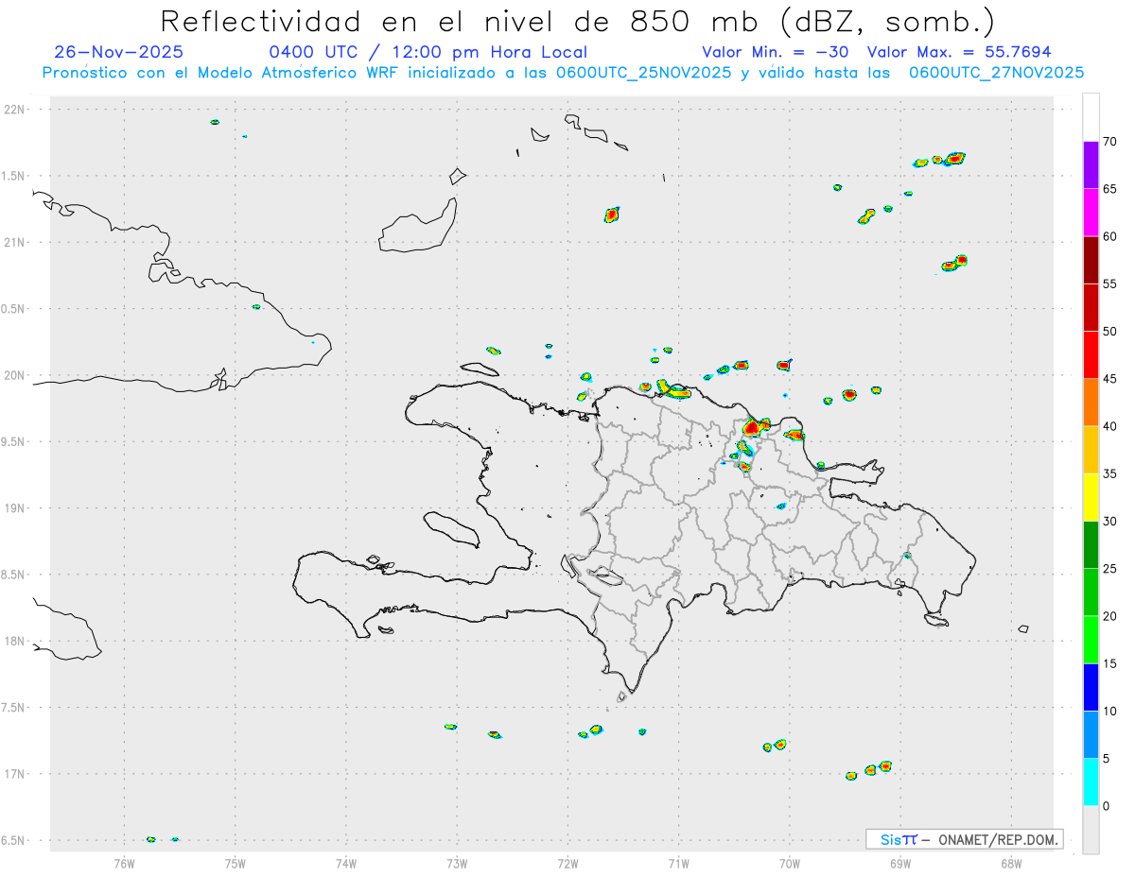Click the '18N' latitude label
1135x876 pixels.
coord(16,641)
